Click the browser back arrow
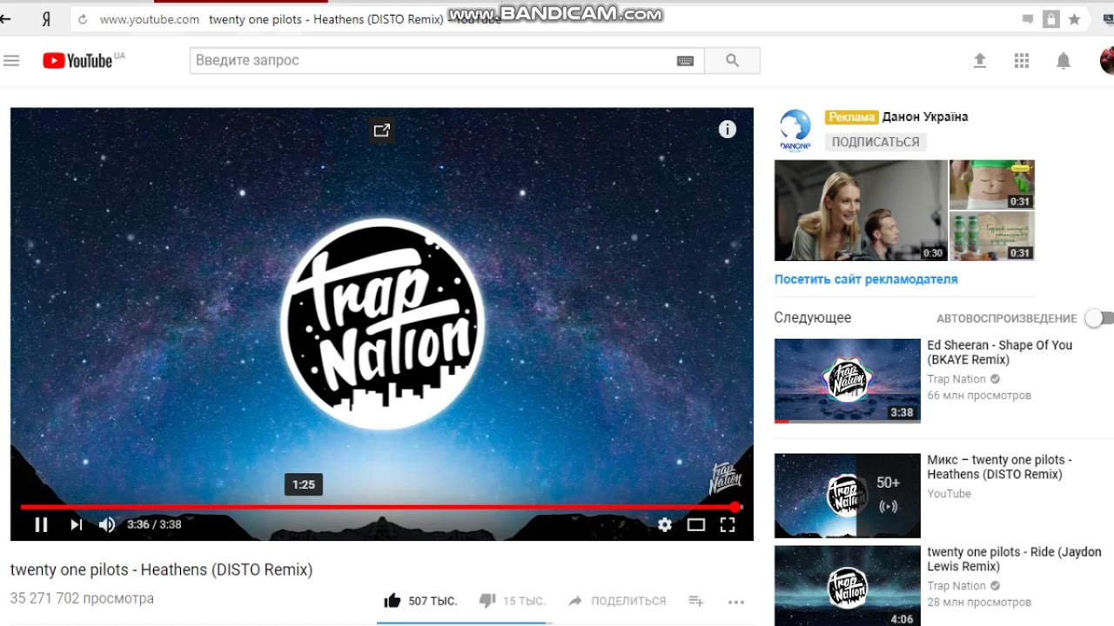Viewport: 1114px width, 626px height. 6,19
